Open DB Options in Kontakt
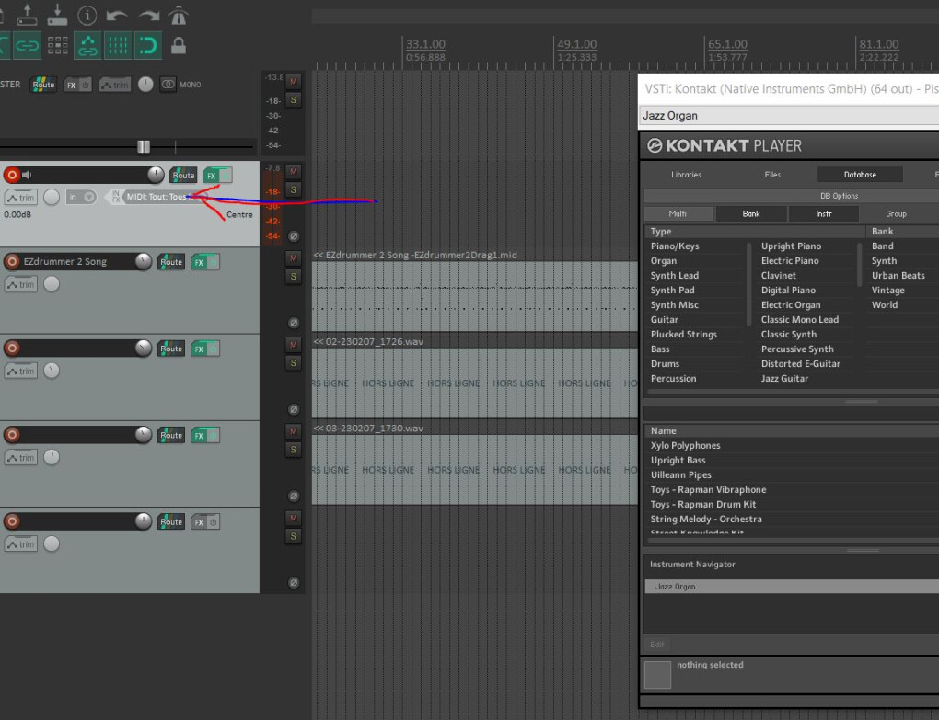 [x=839, y=196]
